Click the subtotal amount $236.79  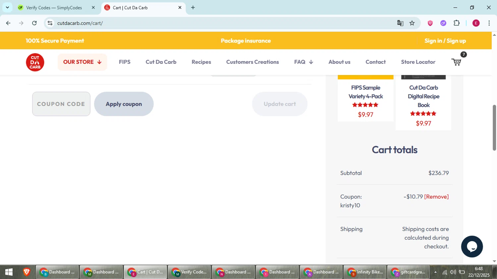[x=438, y=173]
